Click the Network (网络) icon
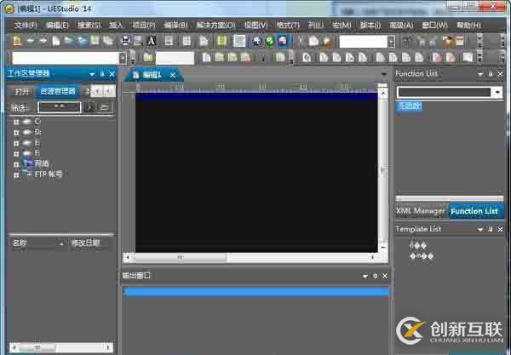Screen dimensions: 511x355 [27, 163]
